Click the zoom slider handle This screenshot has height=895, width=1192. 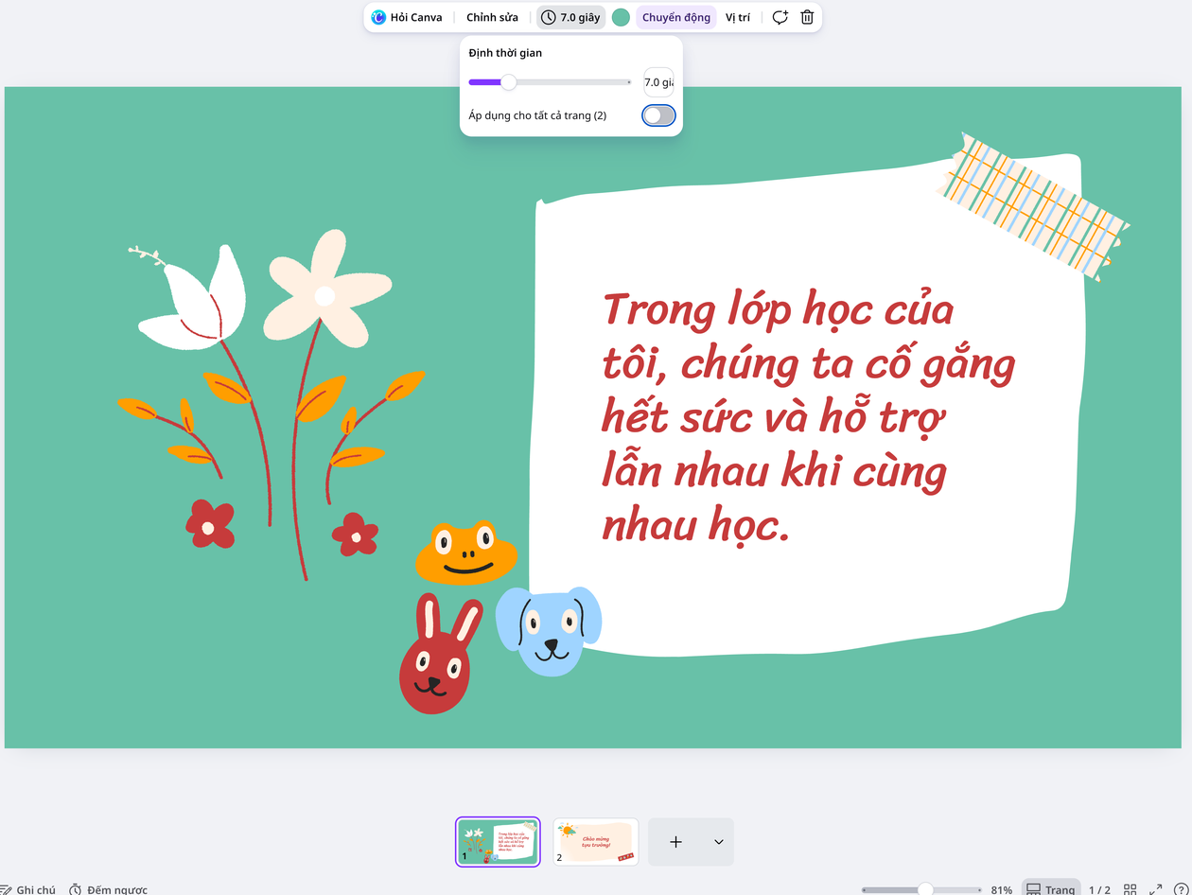pos(926,889)
